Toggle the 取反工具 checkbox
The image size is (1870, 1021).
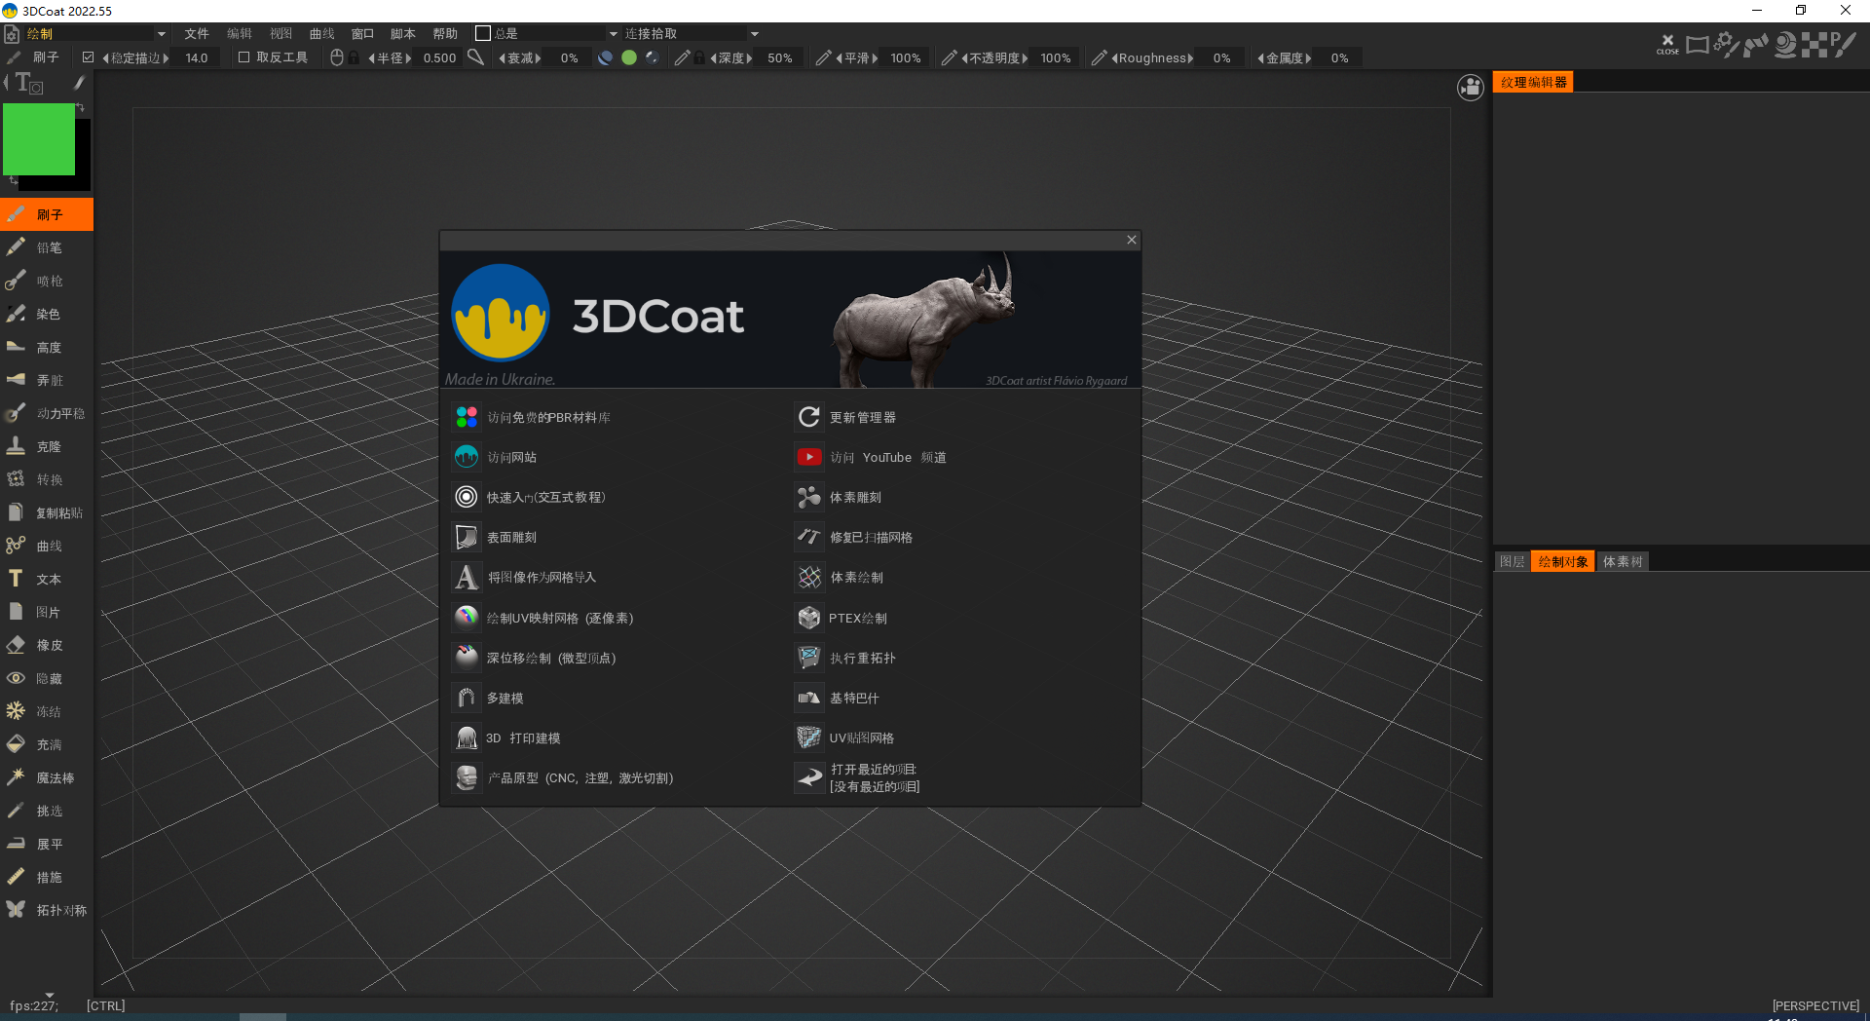243,57
